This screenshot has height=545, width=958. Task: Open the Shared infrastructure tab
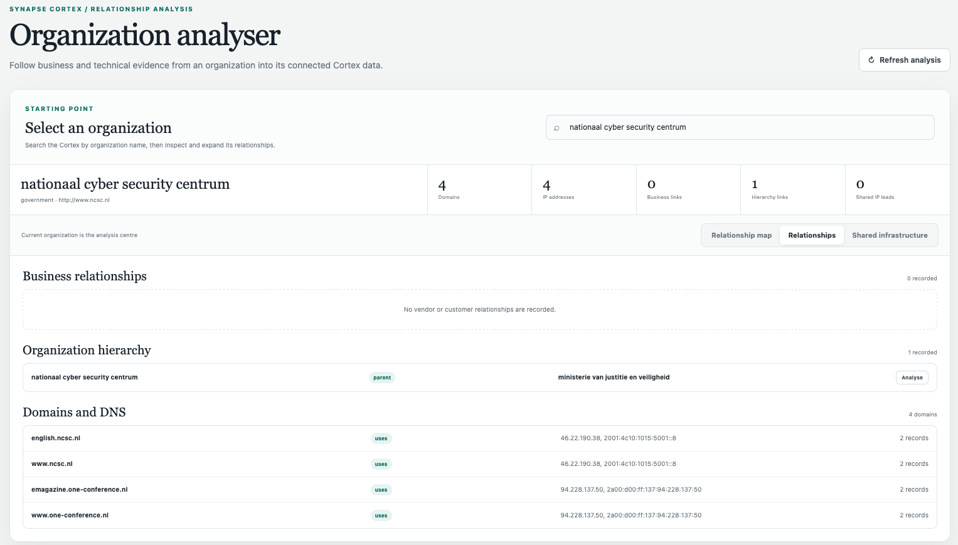click(890, 235)
